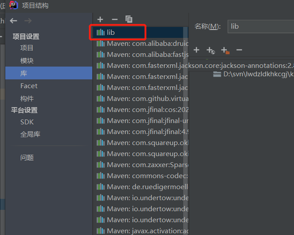
Task: Open the 项目 settings page
Action: (27, 48)
